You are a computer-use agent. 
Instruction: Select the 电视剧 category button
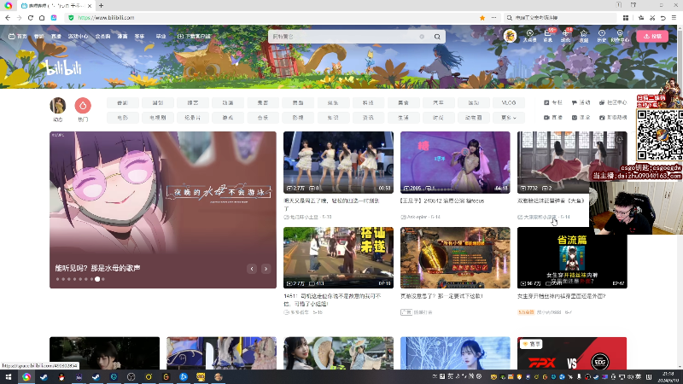point(158,118)
